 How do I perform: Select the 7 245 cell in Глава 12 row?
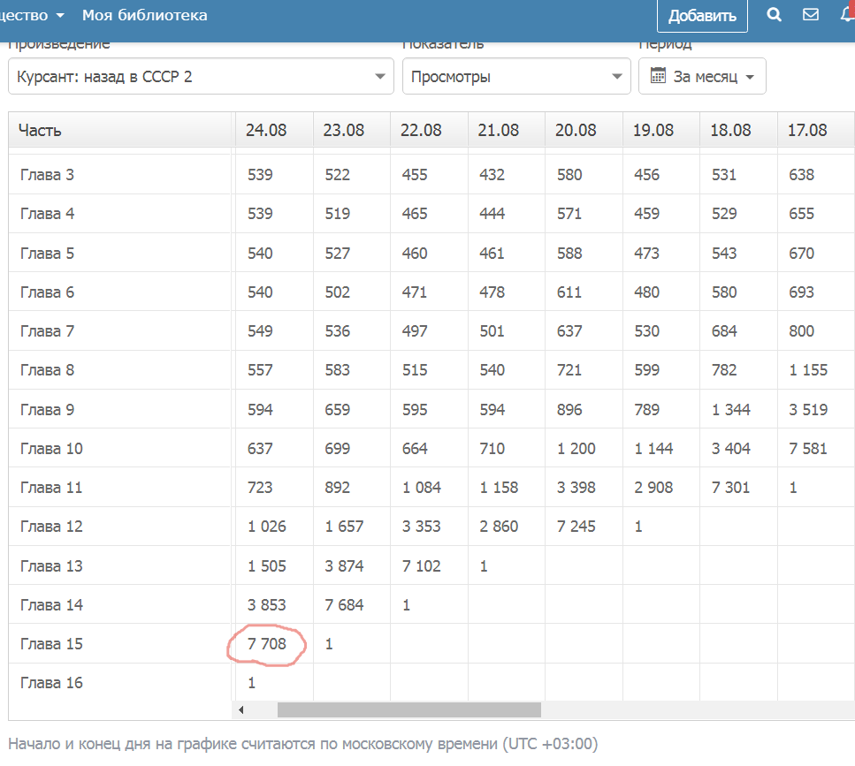pyautogui.click(x=576, y=527)
